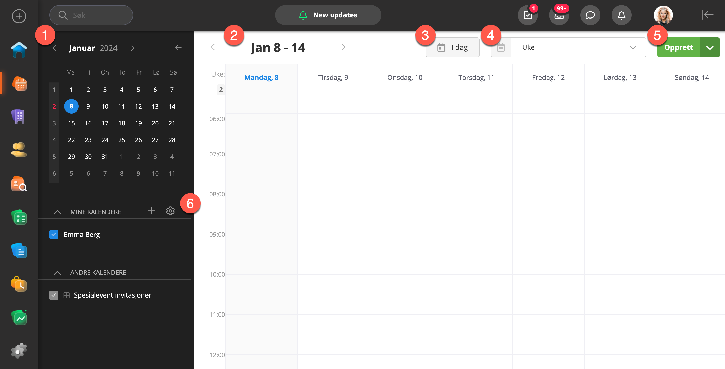Viewport: 725px width, 369px height.
Task: Collapse the ANDRE KALENDERE section
Action: tap(57, 273)
